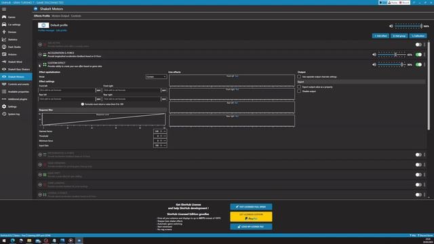Open the Devices page in the sidebar
Viewport: 434px width, 244px height.
(16, 32)
